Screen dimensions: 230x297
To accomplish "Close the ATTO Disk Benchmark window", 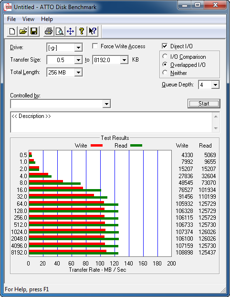I will point(215,5).
